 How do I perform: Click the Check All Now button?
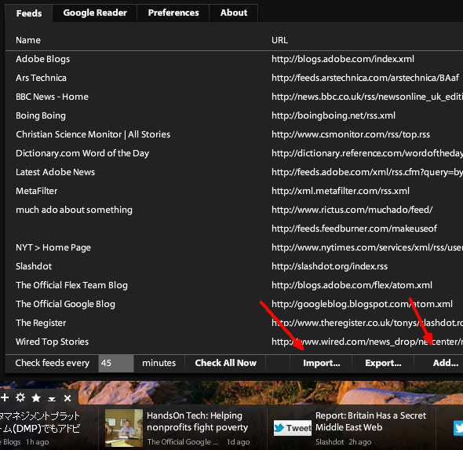(x=225, y=363)
